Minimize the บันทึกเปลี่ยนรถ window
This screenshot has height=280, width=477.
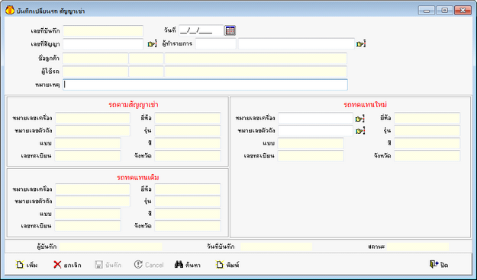tap(427, 11)
